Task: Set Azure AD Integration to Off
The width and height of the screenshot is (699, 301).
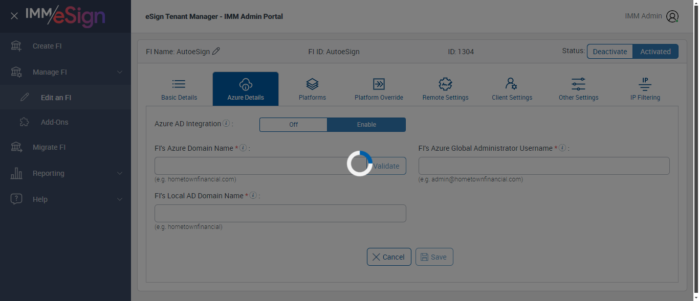Action: [x=293, y=125]
